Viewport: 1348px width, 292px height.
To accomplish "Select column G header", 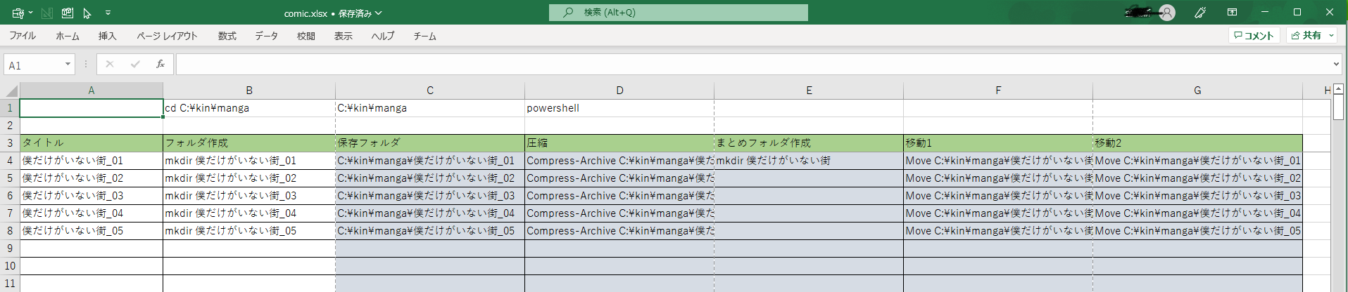I will [x=1197, y=91].
